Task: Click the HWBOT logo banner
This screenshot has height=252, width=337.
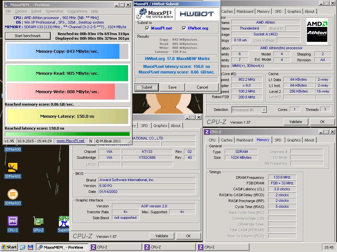Action: 197,14
